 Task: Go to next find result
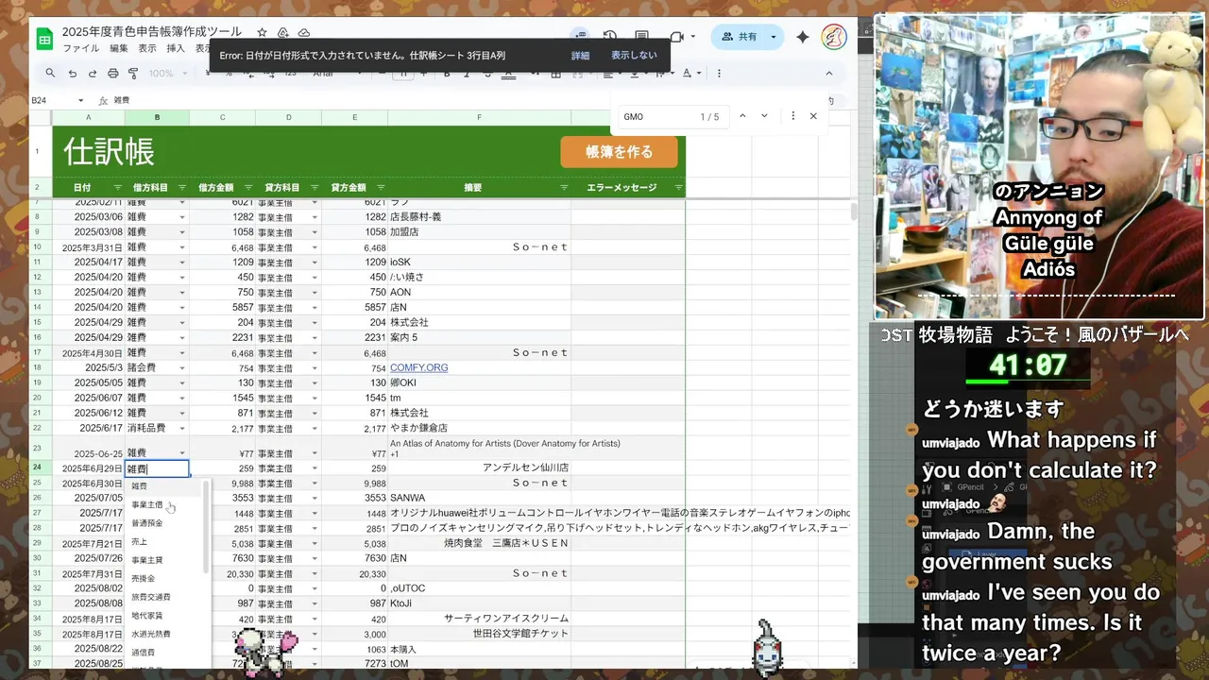pos(764,116)
